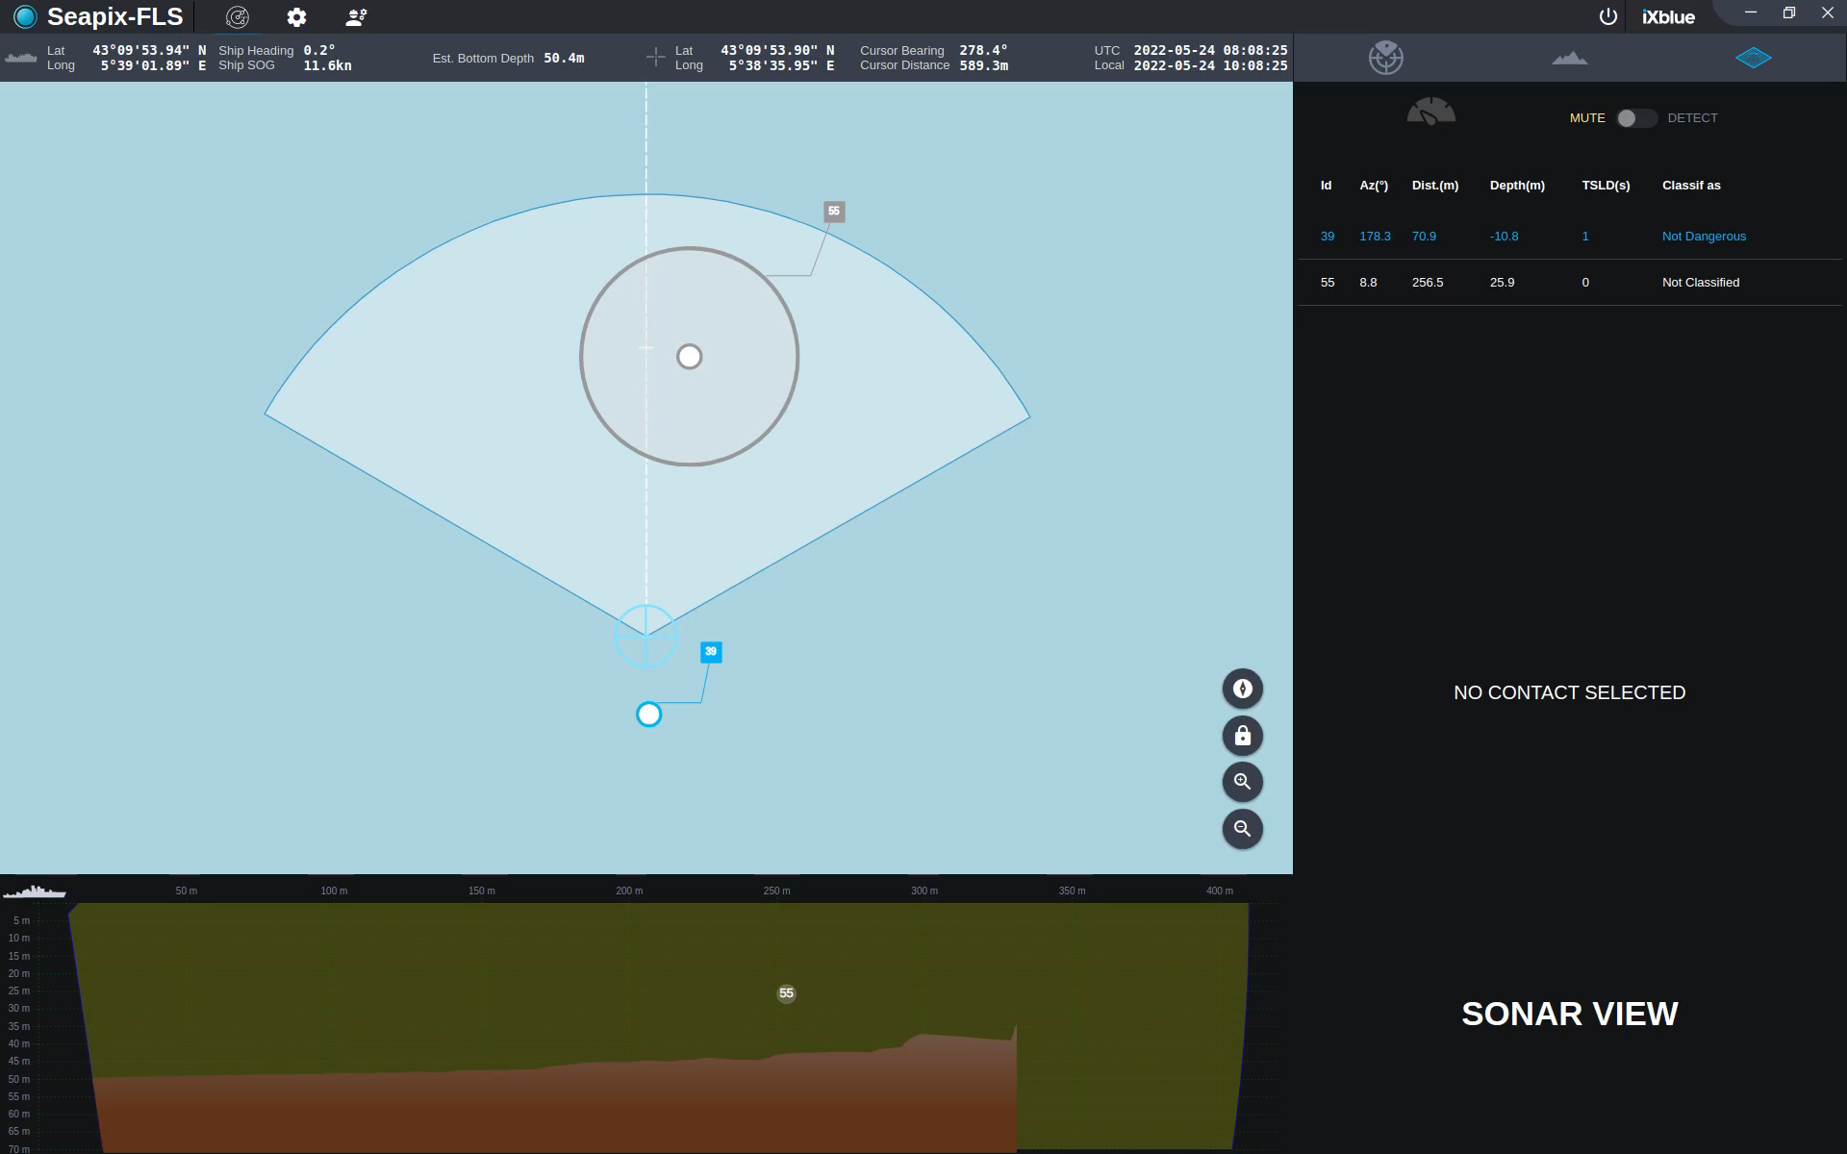Switch to the sonar target panel tab
This screenshot has height=1154, width=1847.
[1385, 58]
